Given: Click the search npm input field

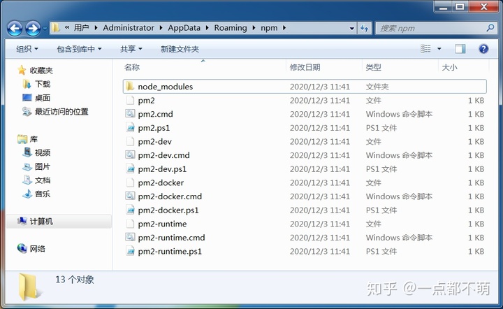Looking at the screenshot, I should 432,28.
